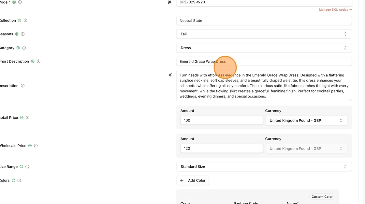
Task: Click the Code field containing DRE-029-W20
Action: tap(264, 3)
